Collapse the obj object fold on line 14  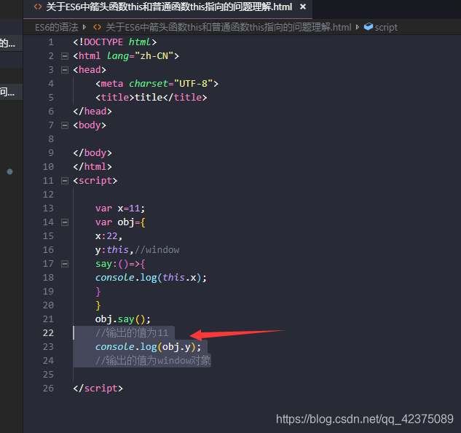(x=65, y=222)
